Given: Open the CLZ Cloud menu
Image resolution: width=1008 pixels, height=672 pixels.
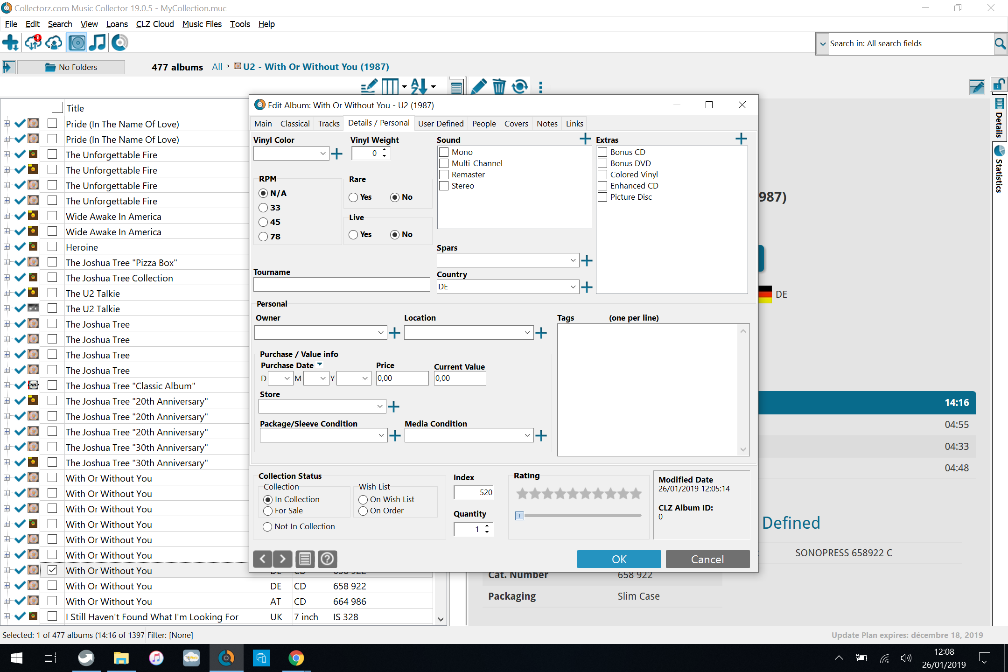Looking at the screenshot, I should (154, 24).
